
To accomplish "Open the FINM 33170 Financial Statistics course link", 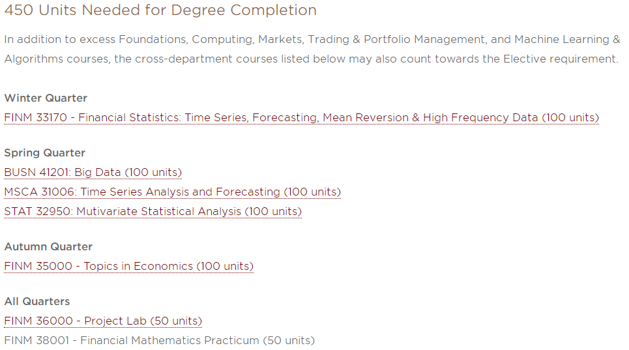I will (x=301, y=117).
